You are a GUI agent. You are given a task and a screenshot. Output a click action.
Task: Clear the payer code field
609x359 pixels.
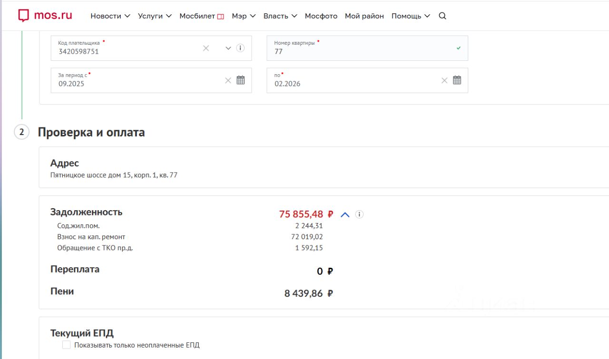[206, 48]
